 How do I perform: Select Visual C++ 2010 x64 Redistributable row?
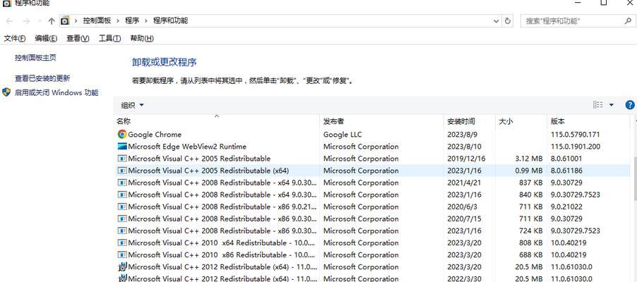pos(373,243)
